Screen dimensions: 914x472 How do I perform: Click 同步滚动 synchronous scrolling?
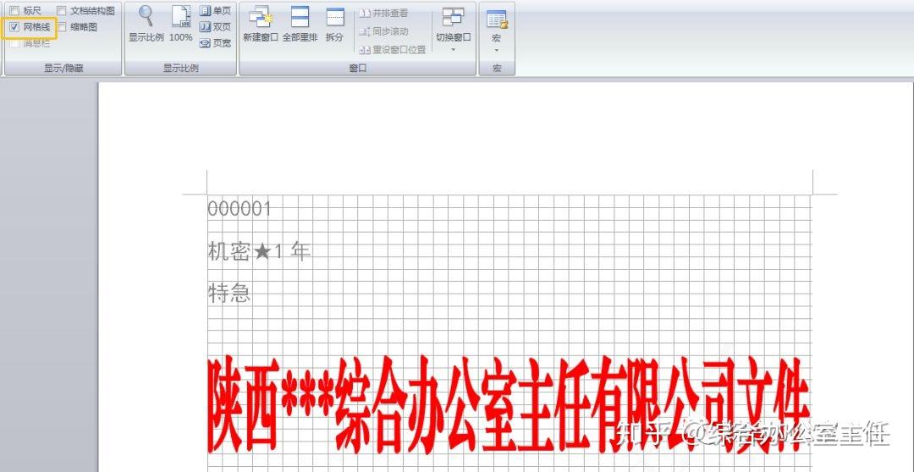pos(383,31)
